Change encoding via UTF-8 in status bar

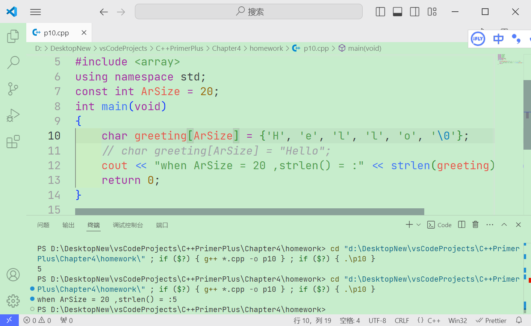pyautogui.click(x=377, y=320)
